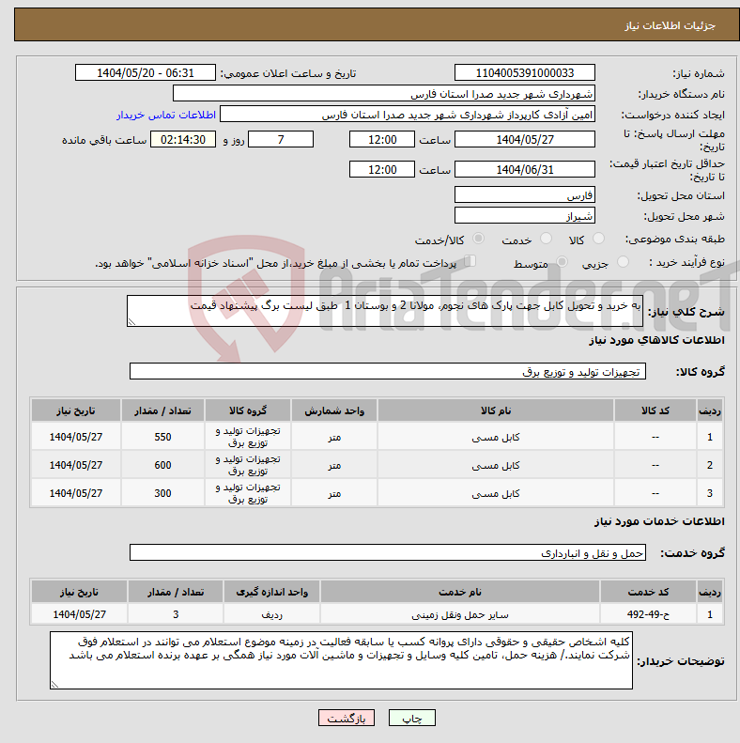This screenshot has width=740, height=743.
Task: Click the service name سایر حمل ونقل زمینی
Action: [x=459, y=615]
